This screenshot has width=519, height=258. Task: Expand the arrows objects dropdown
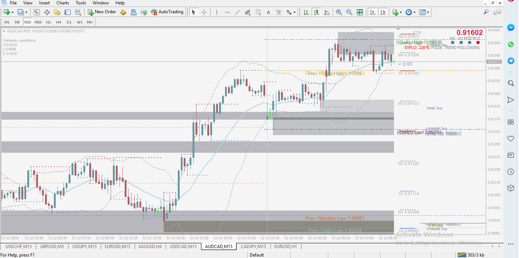(x=294, y=12)
